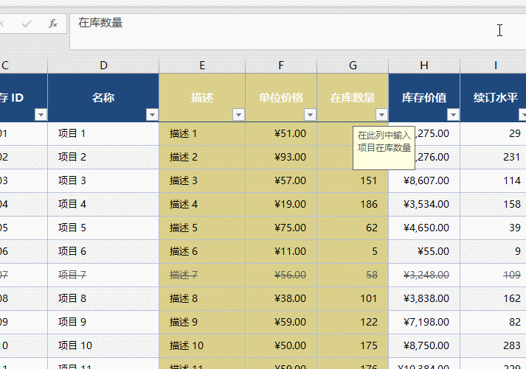Select the 续订水平 header cell
The width and height of the screenshot is (526, 369).
point(493,97)
